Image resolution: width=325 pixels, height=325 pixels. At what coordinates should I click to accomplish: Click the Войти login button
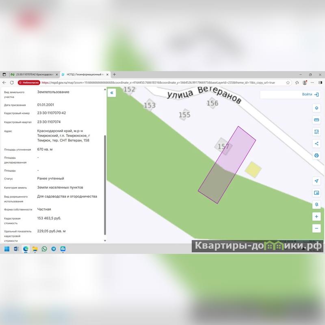[310, 94]
